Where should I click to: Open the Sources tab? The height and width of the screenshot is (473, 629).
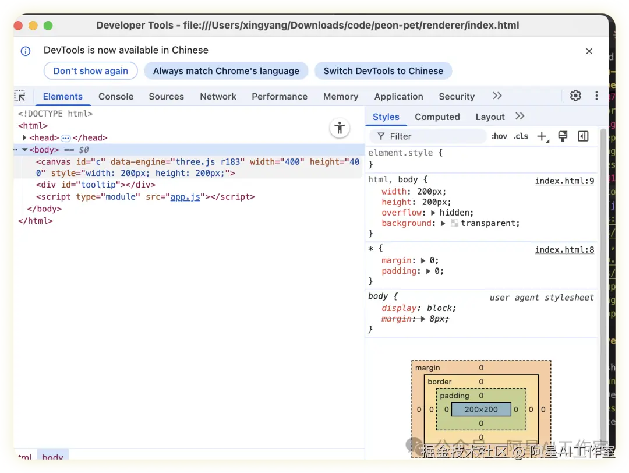(166, 97)
